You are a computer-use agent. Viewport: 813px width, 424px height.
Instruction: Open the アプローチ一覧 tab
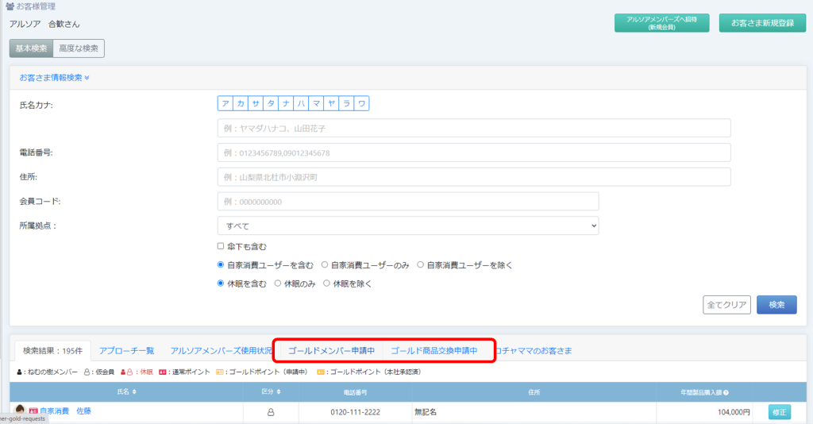pyautogui.click(x=127, y=350)
